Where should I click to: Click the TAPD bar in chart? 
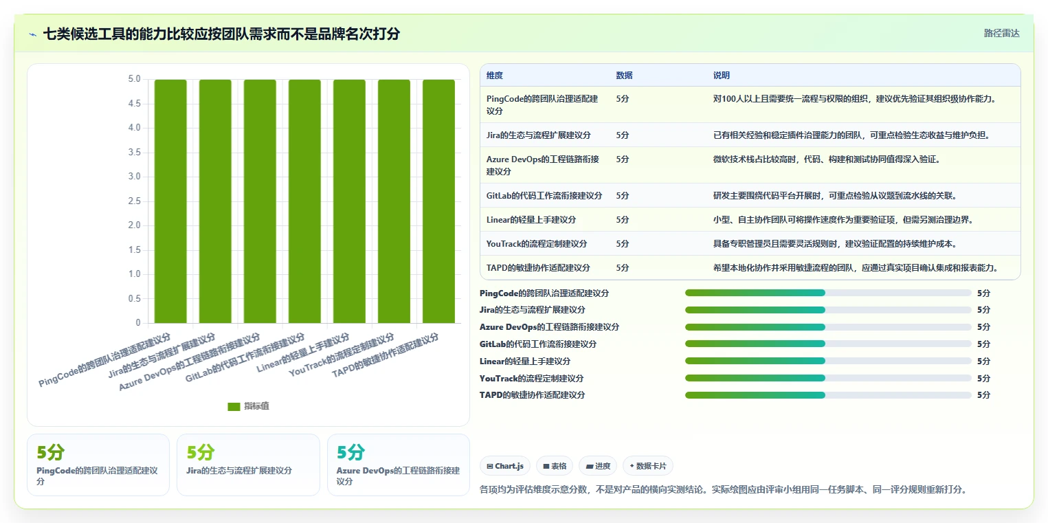438,201
